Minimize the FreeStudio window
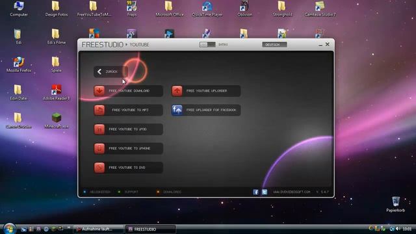 [x=320, y=45]
